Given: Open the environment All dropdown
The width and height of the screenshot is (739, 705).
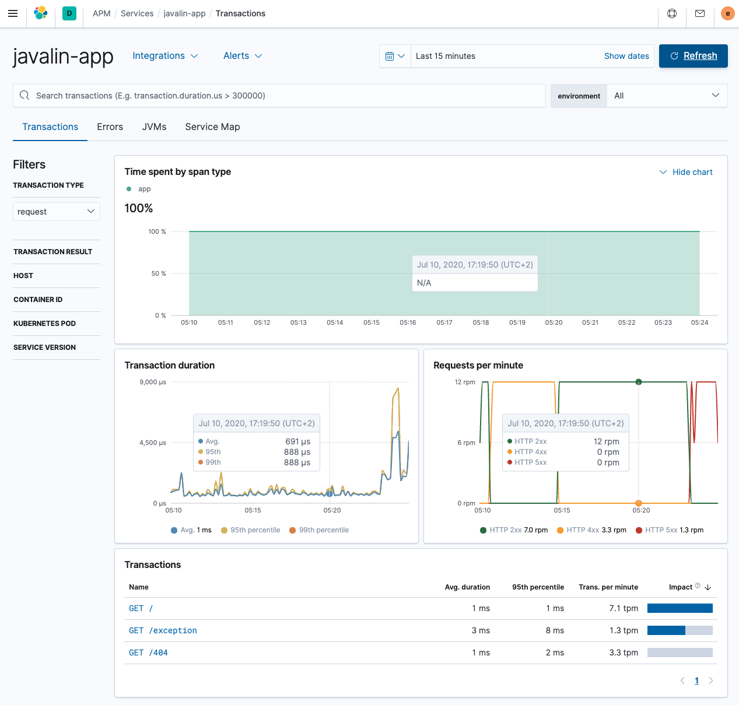Looking at the screenshot, I should [667, 95].
